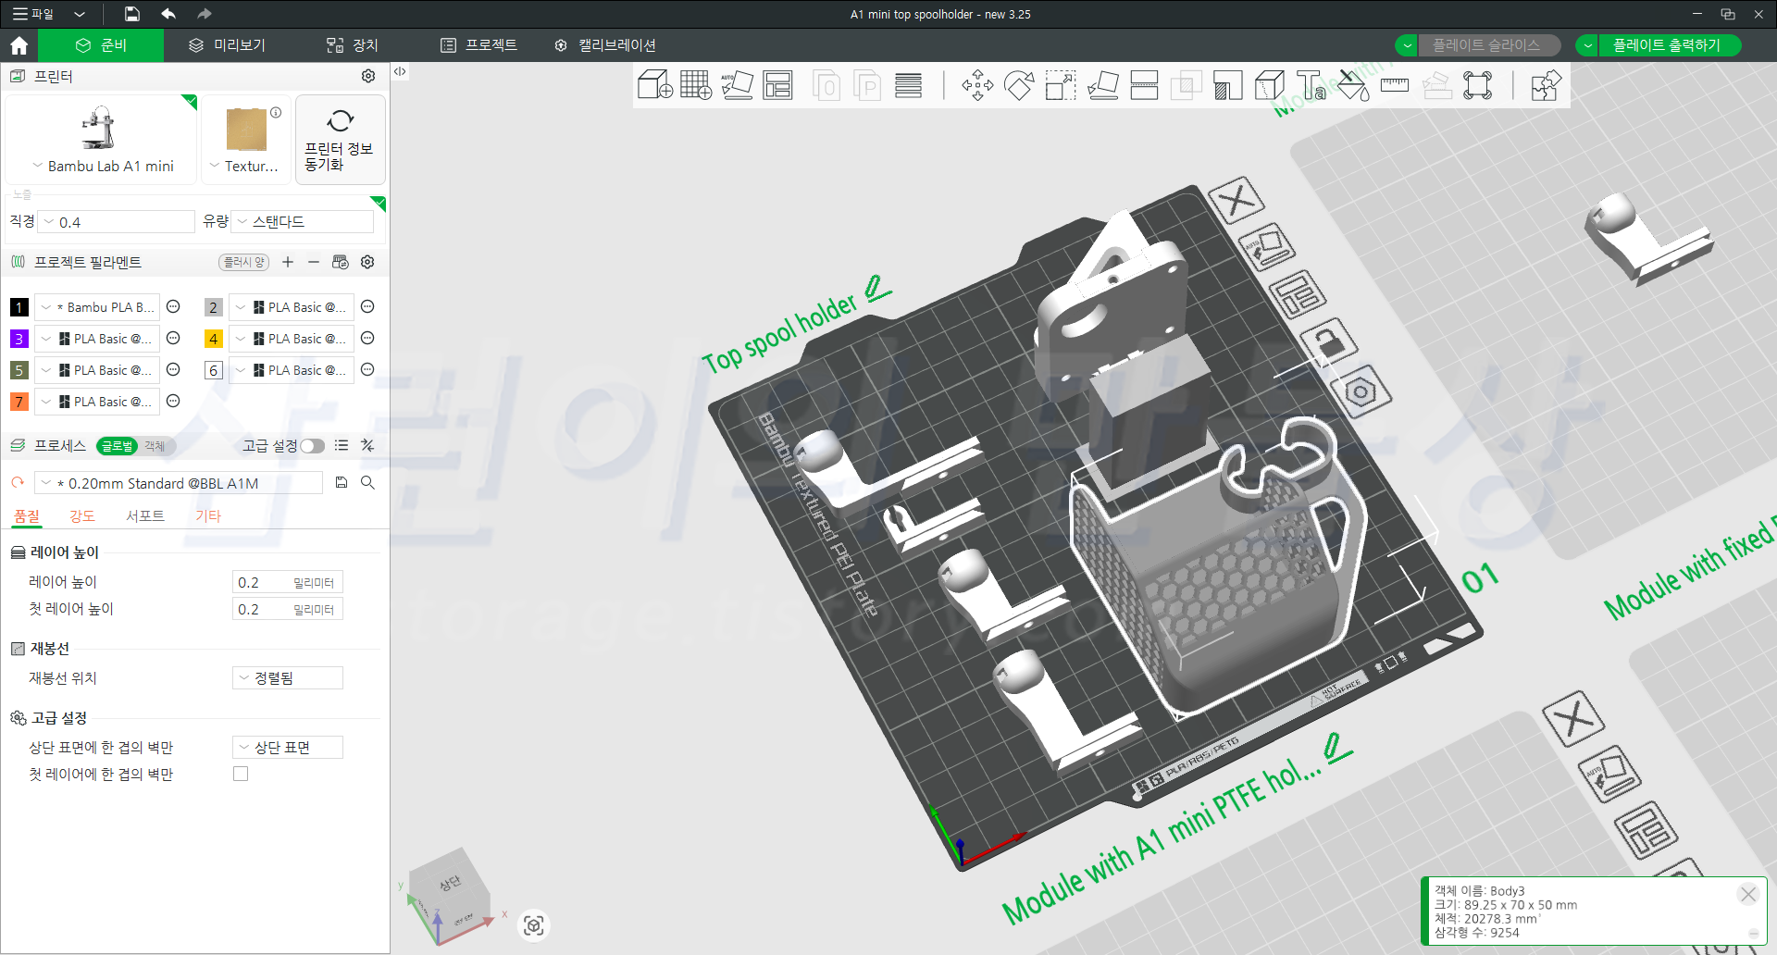Select the Rotate tool
This screenshot has width=1777, height=955.
coord(1019,86)
